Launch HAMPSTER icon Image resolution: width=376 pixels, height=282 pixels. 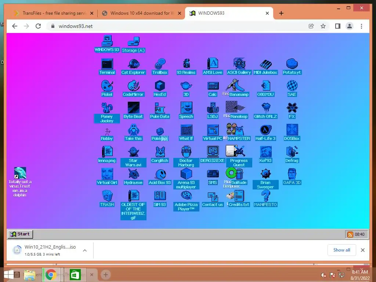(x=239, y=133)
